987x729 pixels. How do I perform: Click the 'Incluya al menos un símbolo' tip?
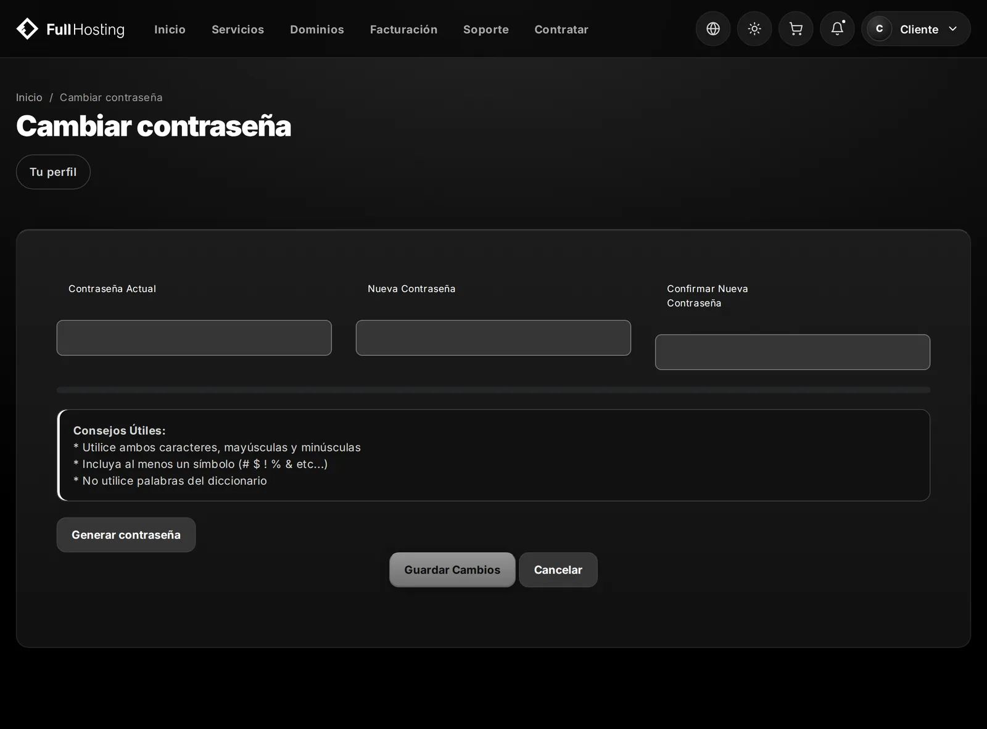200,464
